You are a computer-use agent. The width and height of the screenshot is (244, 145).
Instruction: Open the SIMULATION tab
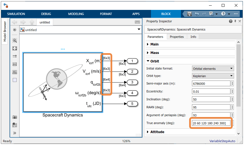16,14
